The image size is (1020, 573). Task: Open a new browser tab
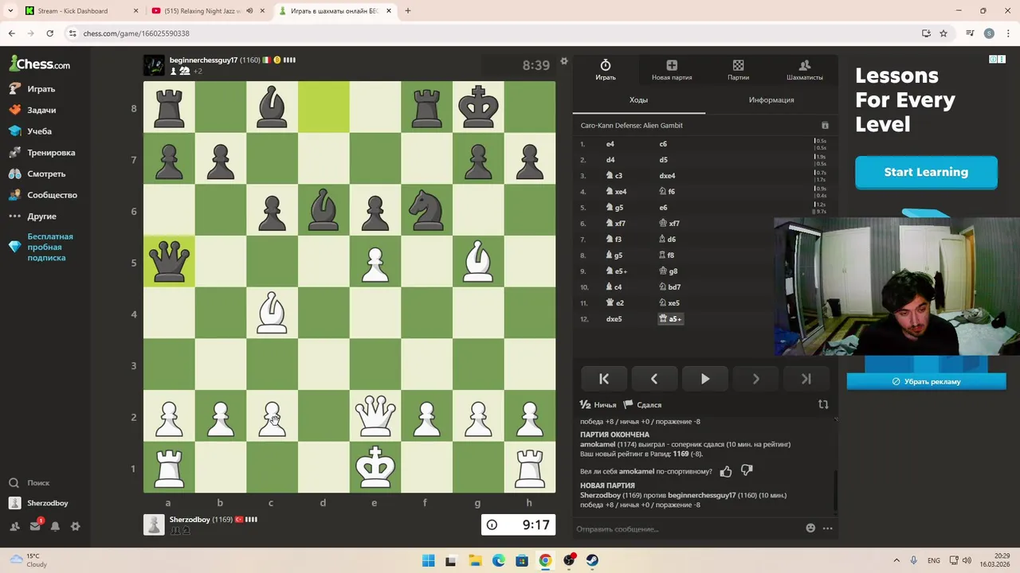tap(408, 11)
